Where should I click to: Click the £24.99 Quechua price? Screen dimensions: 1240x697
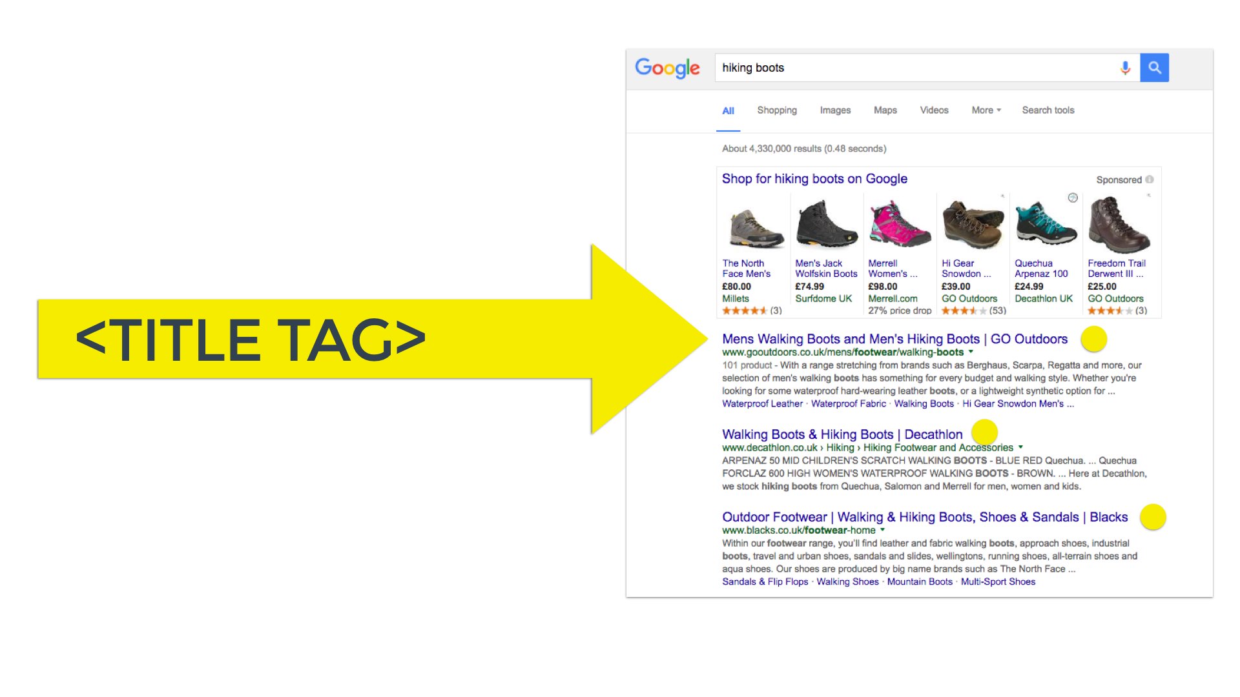[x=1029, y=287]
